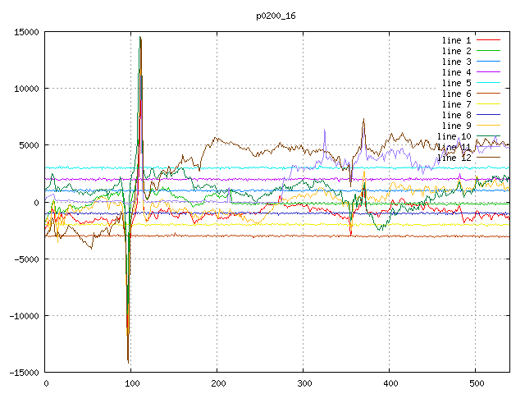525x394 pixels.
Task: Click the 500 x-axis tick label
Action: (x=476, y=383)
